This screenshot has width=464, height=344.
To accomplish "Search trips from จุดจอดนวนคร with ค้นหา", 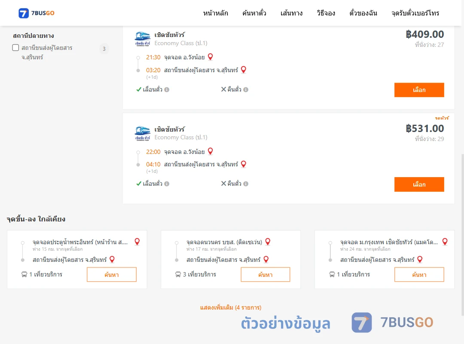I will [x=266, y=274].
